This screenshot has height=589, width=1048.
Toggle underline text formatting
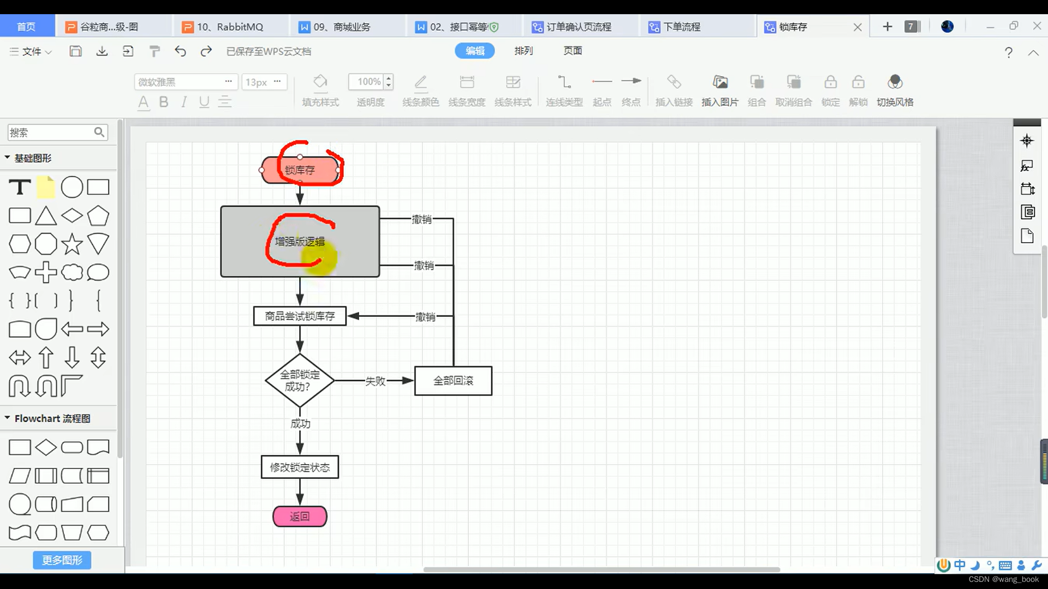204,102
